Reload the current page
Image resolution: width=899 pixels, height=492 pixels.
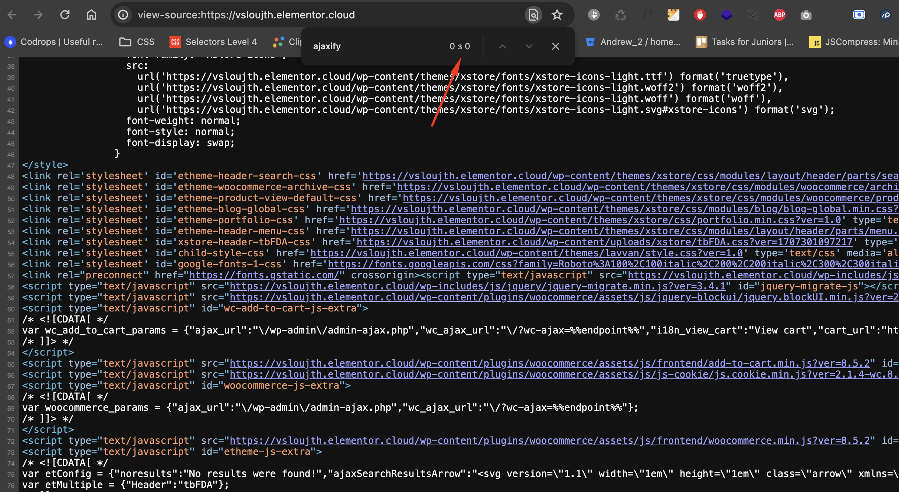[65, 15]
